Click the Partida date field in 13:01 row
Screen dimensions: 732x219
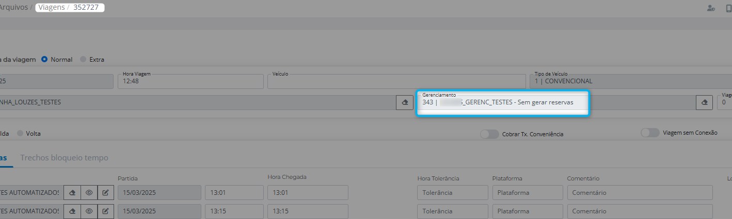(x=160, y=193)
